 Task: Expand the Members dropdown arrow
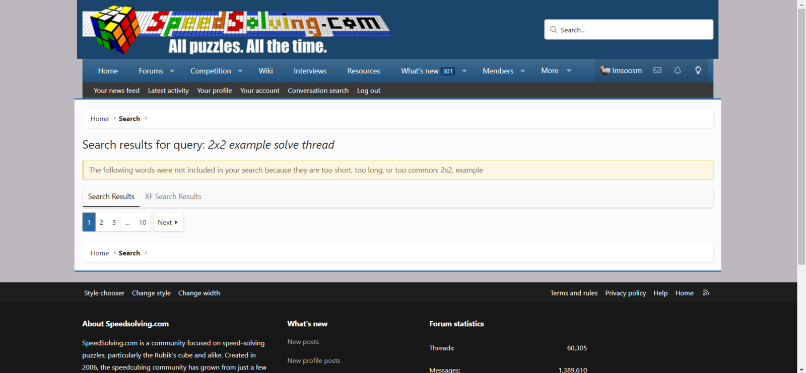(x=523, y=71)
